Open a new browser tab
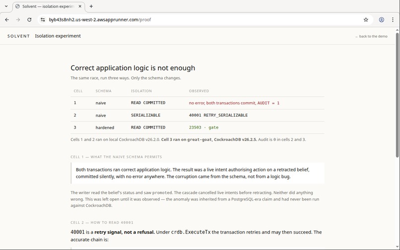The width and height of the screenshot is (400, 250). [x=91, y=6]
